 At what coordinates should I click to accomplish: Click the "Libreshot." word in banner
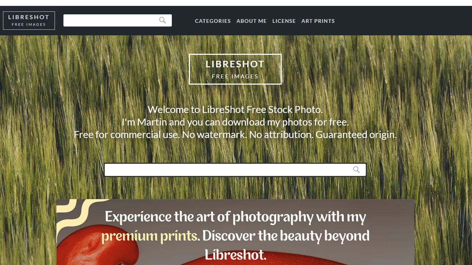[235, 255]
